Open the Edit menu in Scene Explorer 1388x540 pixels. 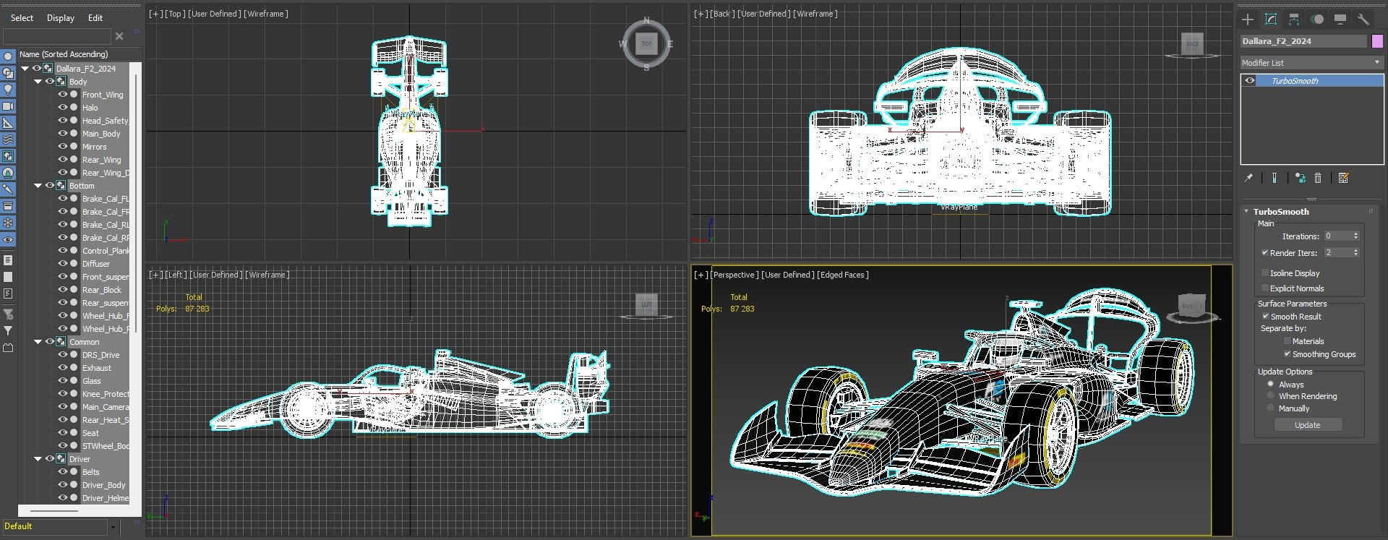(95, 18)
